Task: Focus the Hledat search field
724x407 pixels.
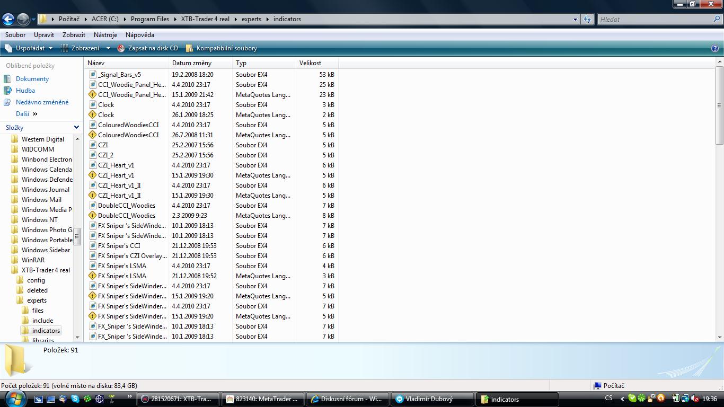Action: coord(655,19)
